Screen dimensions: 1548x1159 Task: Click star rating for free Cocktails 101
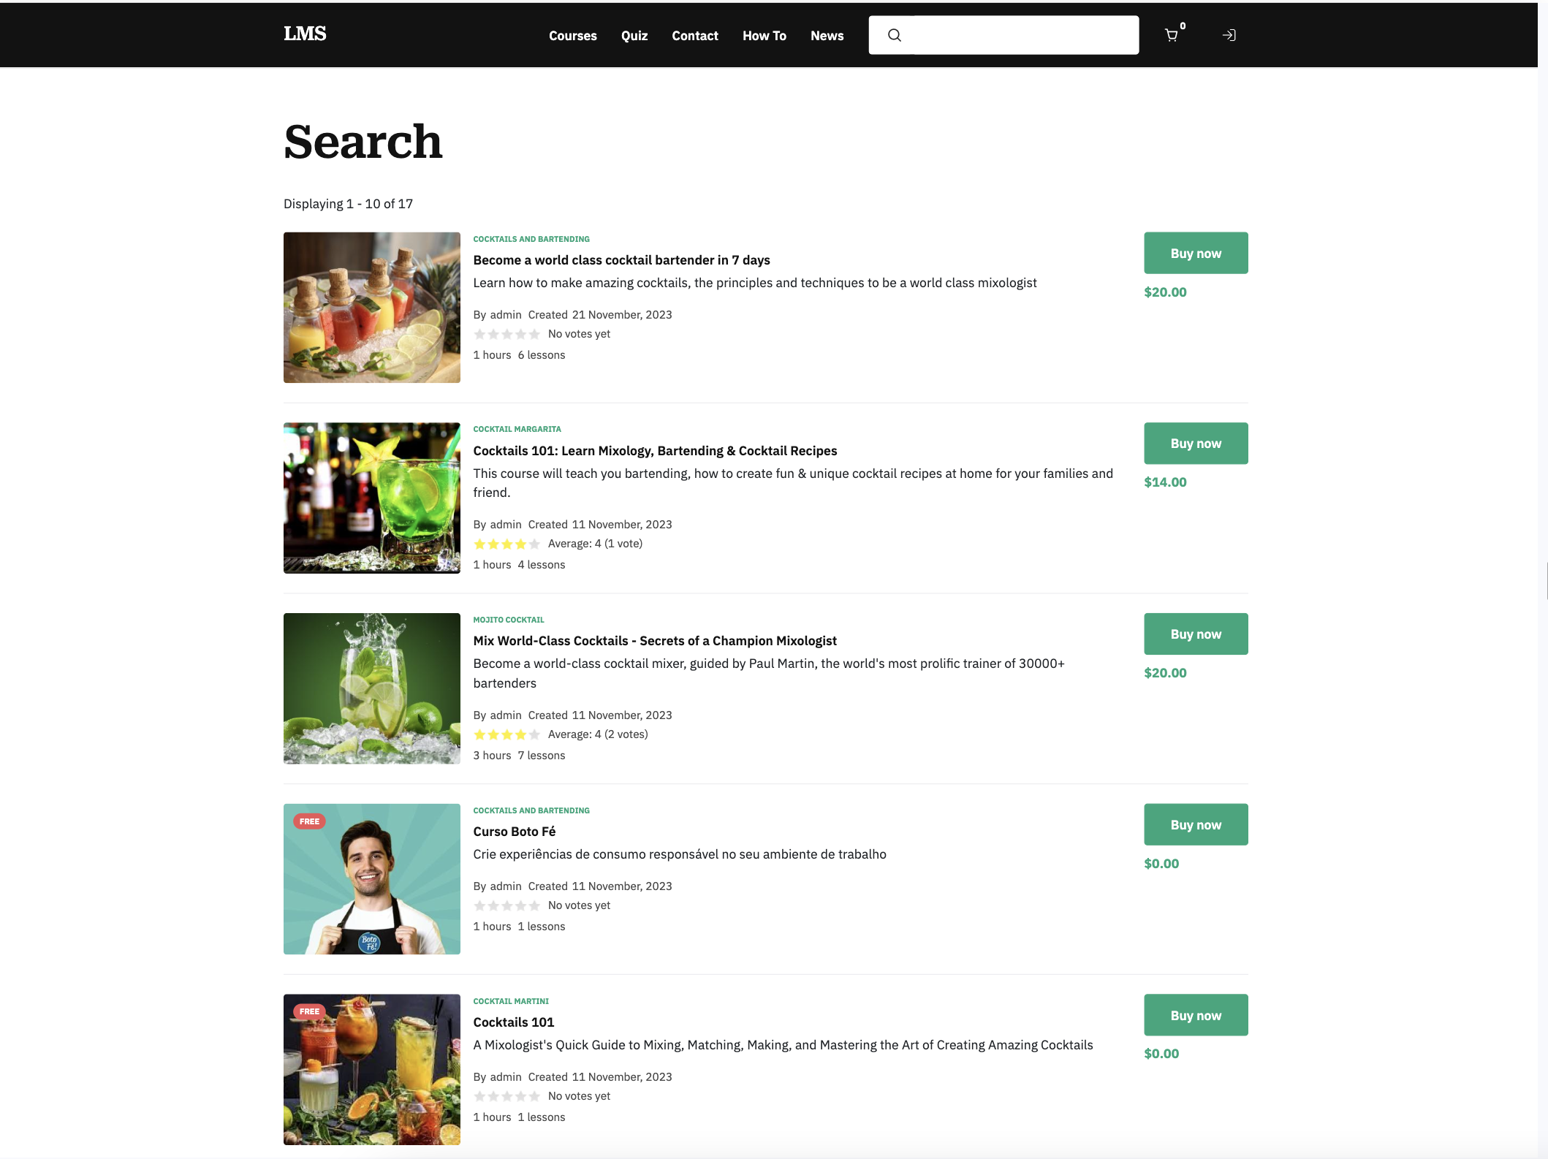[x=506, y=1096]
